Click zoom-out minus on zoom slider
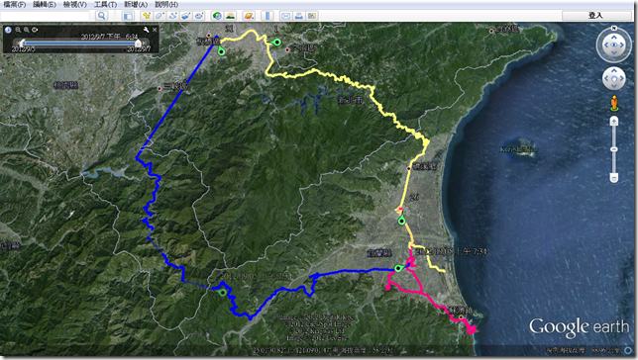The width and height of the screenshot is (638, 360). pyautogui.click(x=614, y=178)
